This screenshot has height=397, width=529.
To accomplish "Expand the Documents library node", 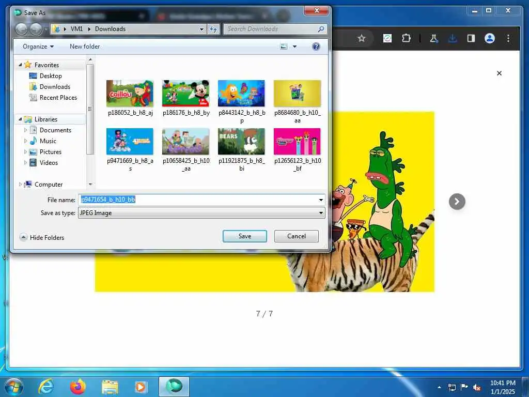I will (x=25, y=130).
